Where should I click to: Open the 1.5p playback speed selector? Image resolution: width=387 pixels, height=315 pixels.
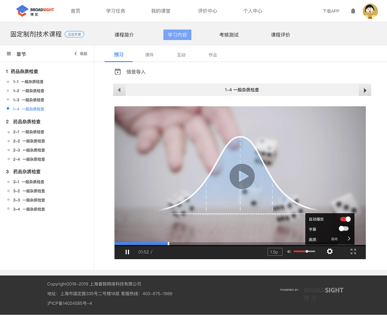tap(275, 251)
